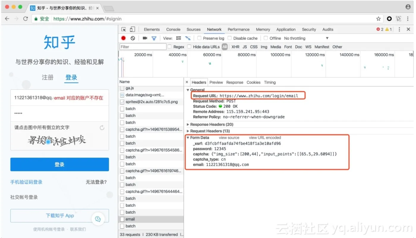Image resolution: width=416 pixels, height=238 pixels.
Task: Switch to the Console panel tab
Action: click(x=173, y=29)
